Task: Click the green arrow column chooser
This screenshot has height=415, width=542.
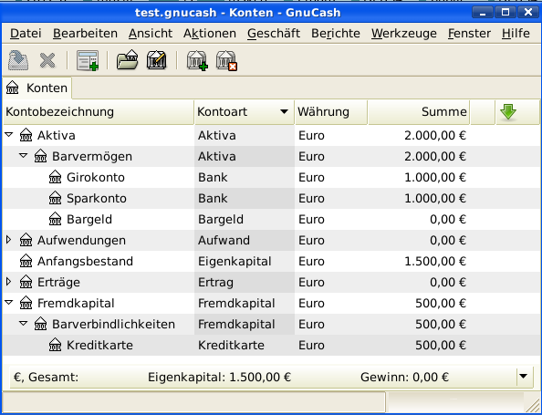Action: coord(507,112)
